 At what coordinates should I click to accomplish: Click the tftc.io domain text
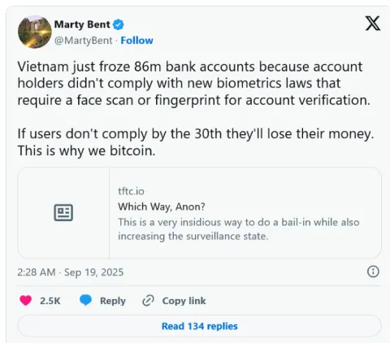pyautogui.click(x=131, y=191)
